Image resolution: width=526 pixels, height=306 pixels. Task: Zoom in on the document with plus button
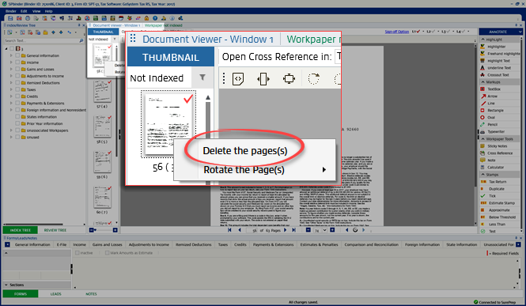[x=332, y=230]
